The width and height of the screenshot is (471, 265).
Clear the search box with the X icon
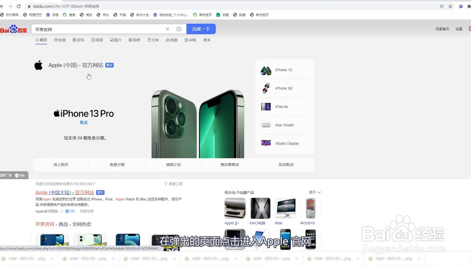167,29
